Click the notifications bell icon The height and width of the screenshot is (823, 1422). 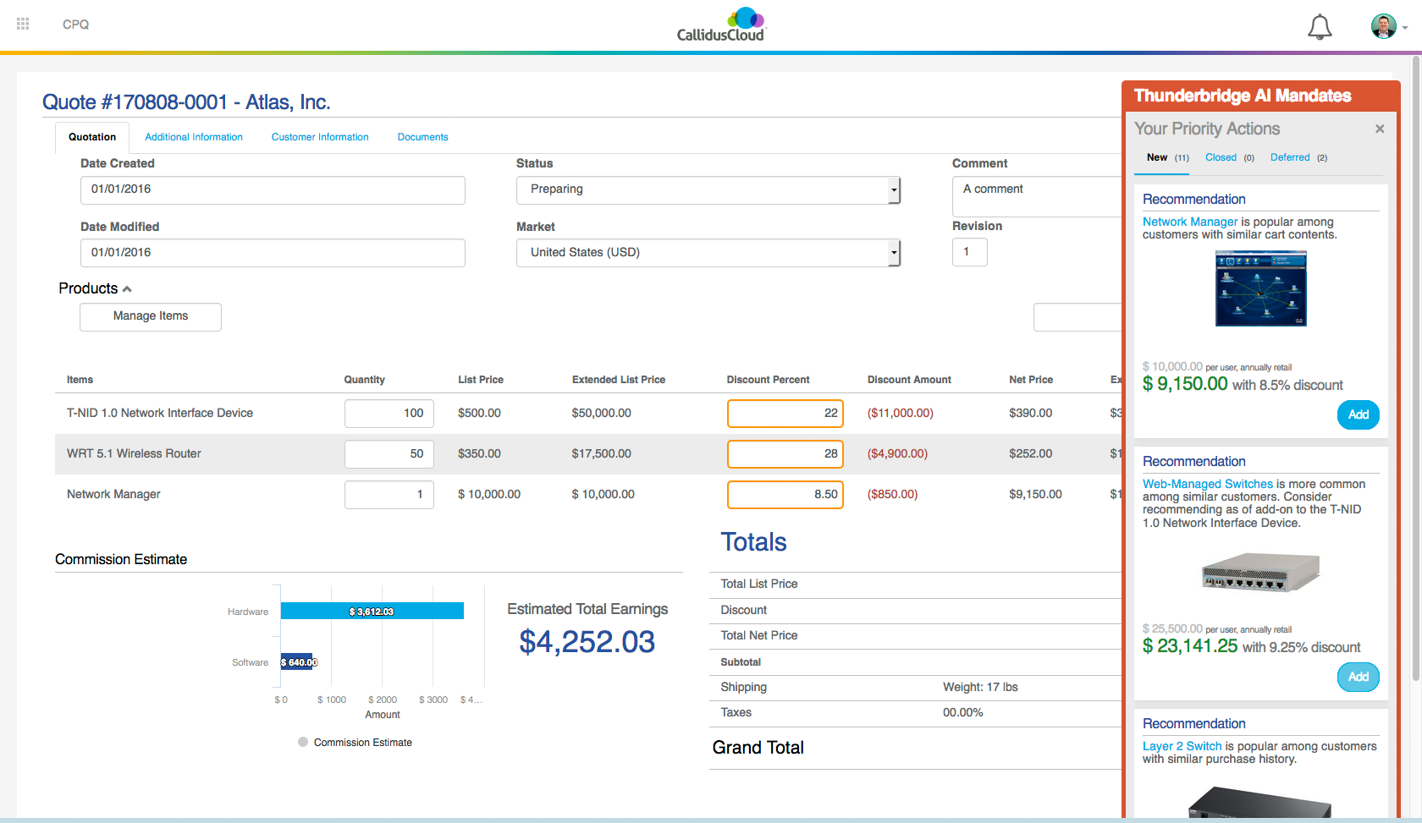pyautogui.click(x=1320, y=26)
